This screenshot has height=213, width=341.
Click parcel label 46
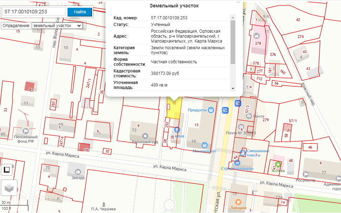point(310,147)
